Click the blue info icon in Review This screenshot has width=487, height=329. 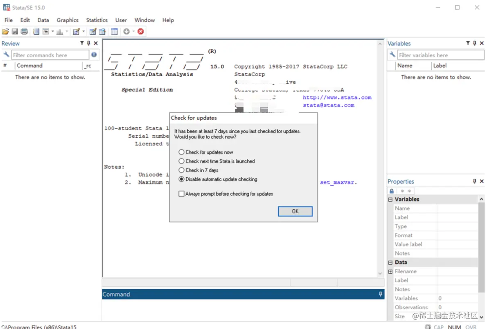[x=94, y=55]
